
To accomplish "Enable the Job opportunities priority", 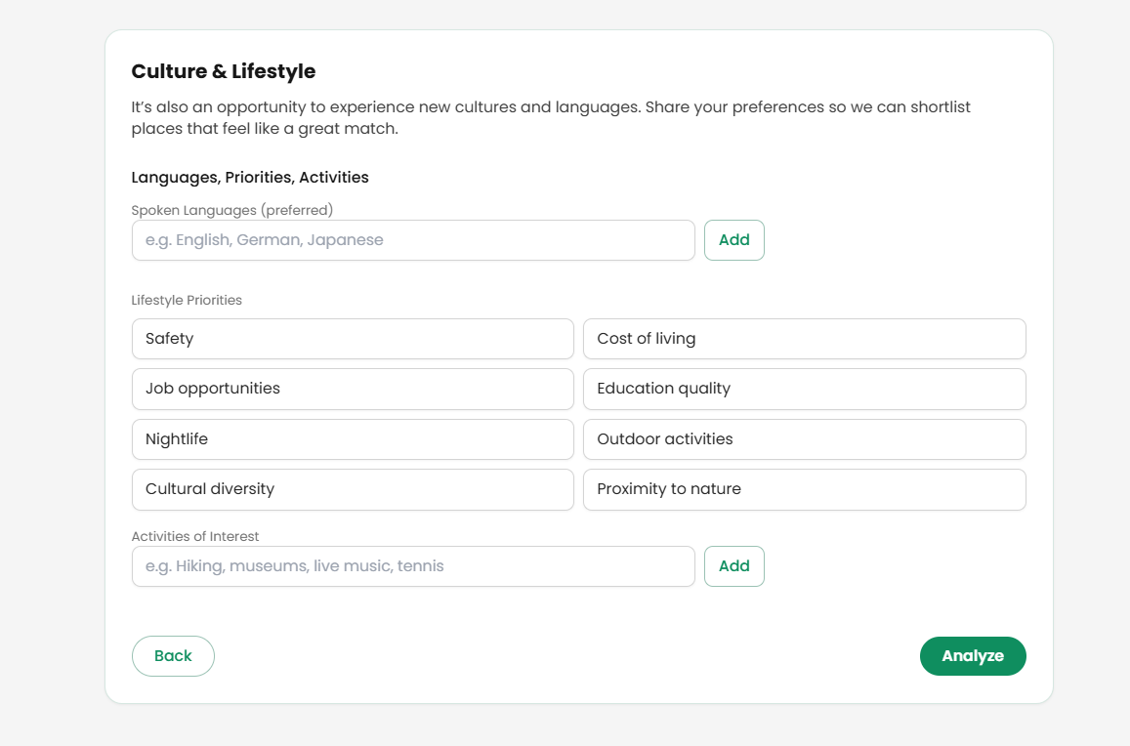I will tap(353, 389).
